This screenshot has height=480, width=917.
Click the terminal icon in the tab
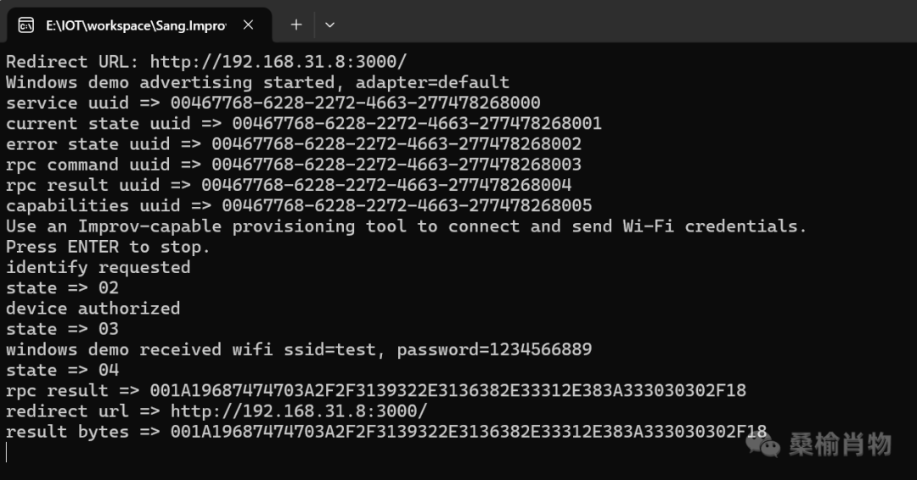25,25
